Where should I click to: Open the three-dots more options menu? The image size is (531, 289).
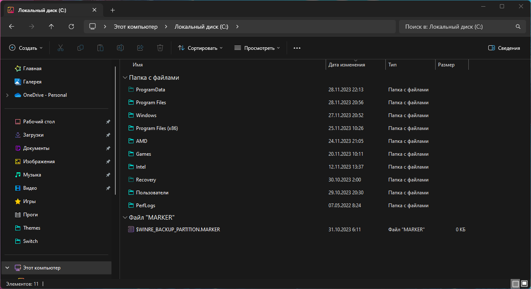coord(297,48)
